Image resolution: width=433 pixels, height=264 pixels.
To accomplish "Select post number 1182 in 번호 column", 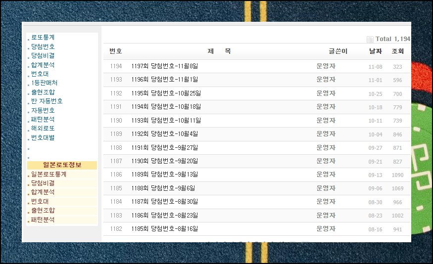I will point(116,229).
